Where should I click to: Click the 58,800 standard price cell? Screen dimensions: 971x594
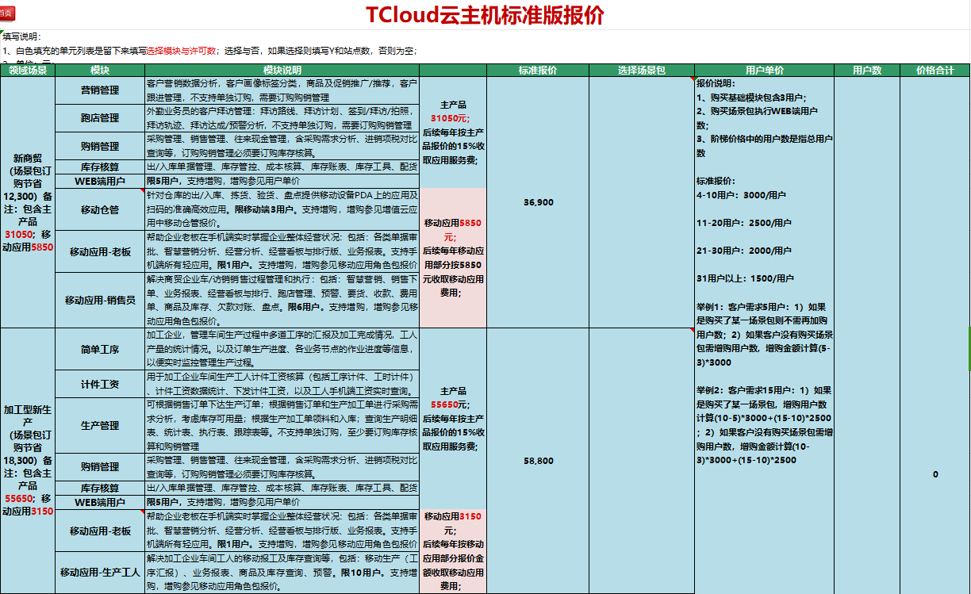538,460
